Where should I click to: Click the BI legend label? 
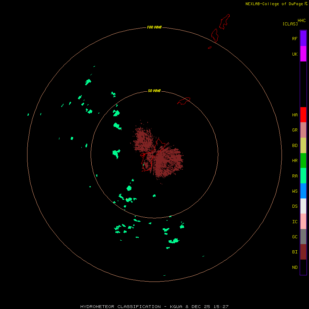(295, 252)
